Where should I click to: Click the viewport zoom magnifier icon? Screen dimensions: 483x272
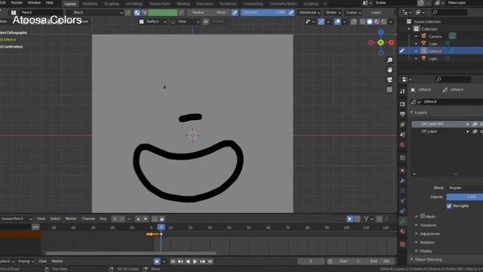click(389, 60)
